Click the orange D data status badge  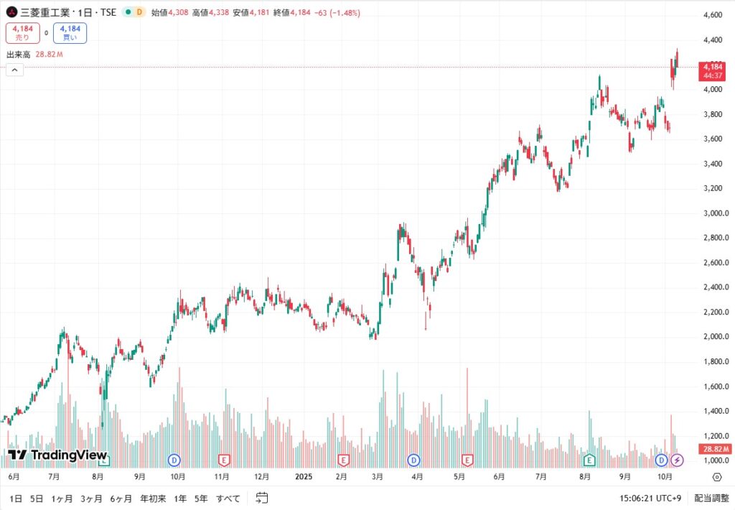click(139, 13)
